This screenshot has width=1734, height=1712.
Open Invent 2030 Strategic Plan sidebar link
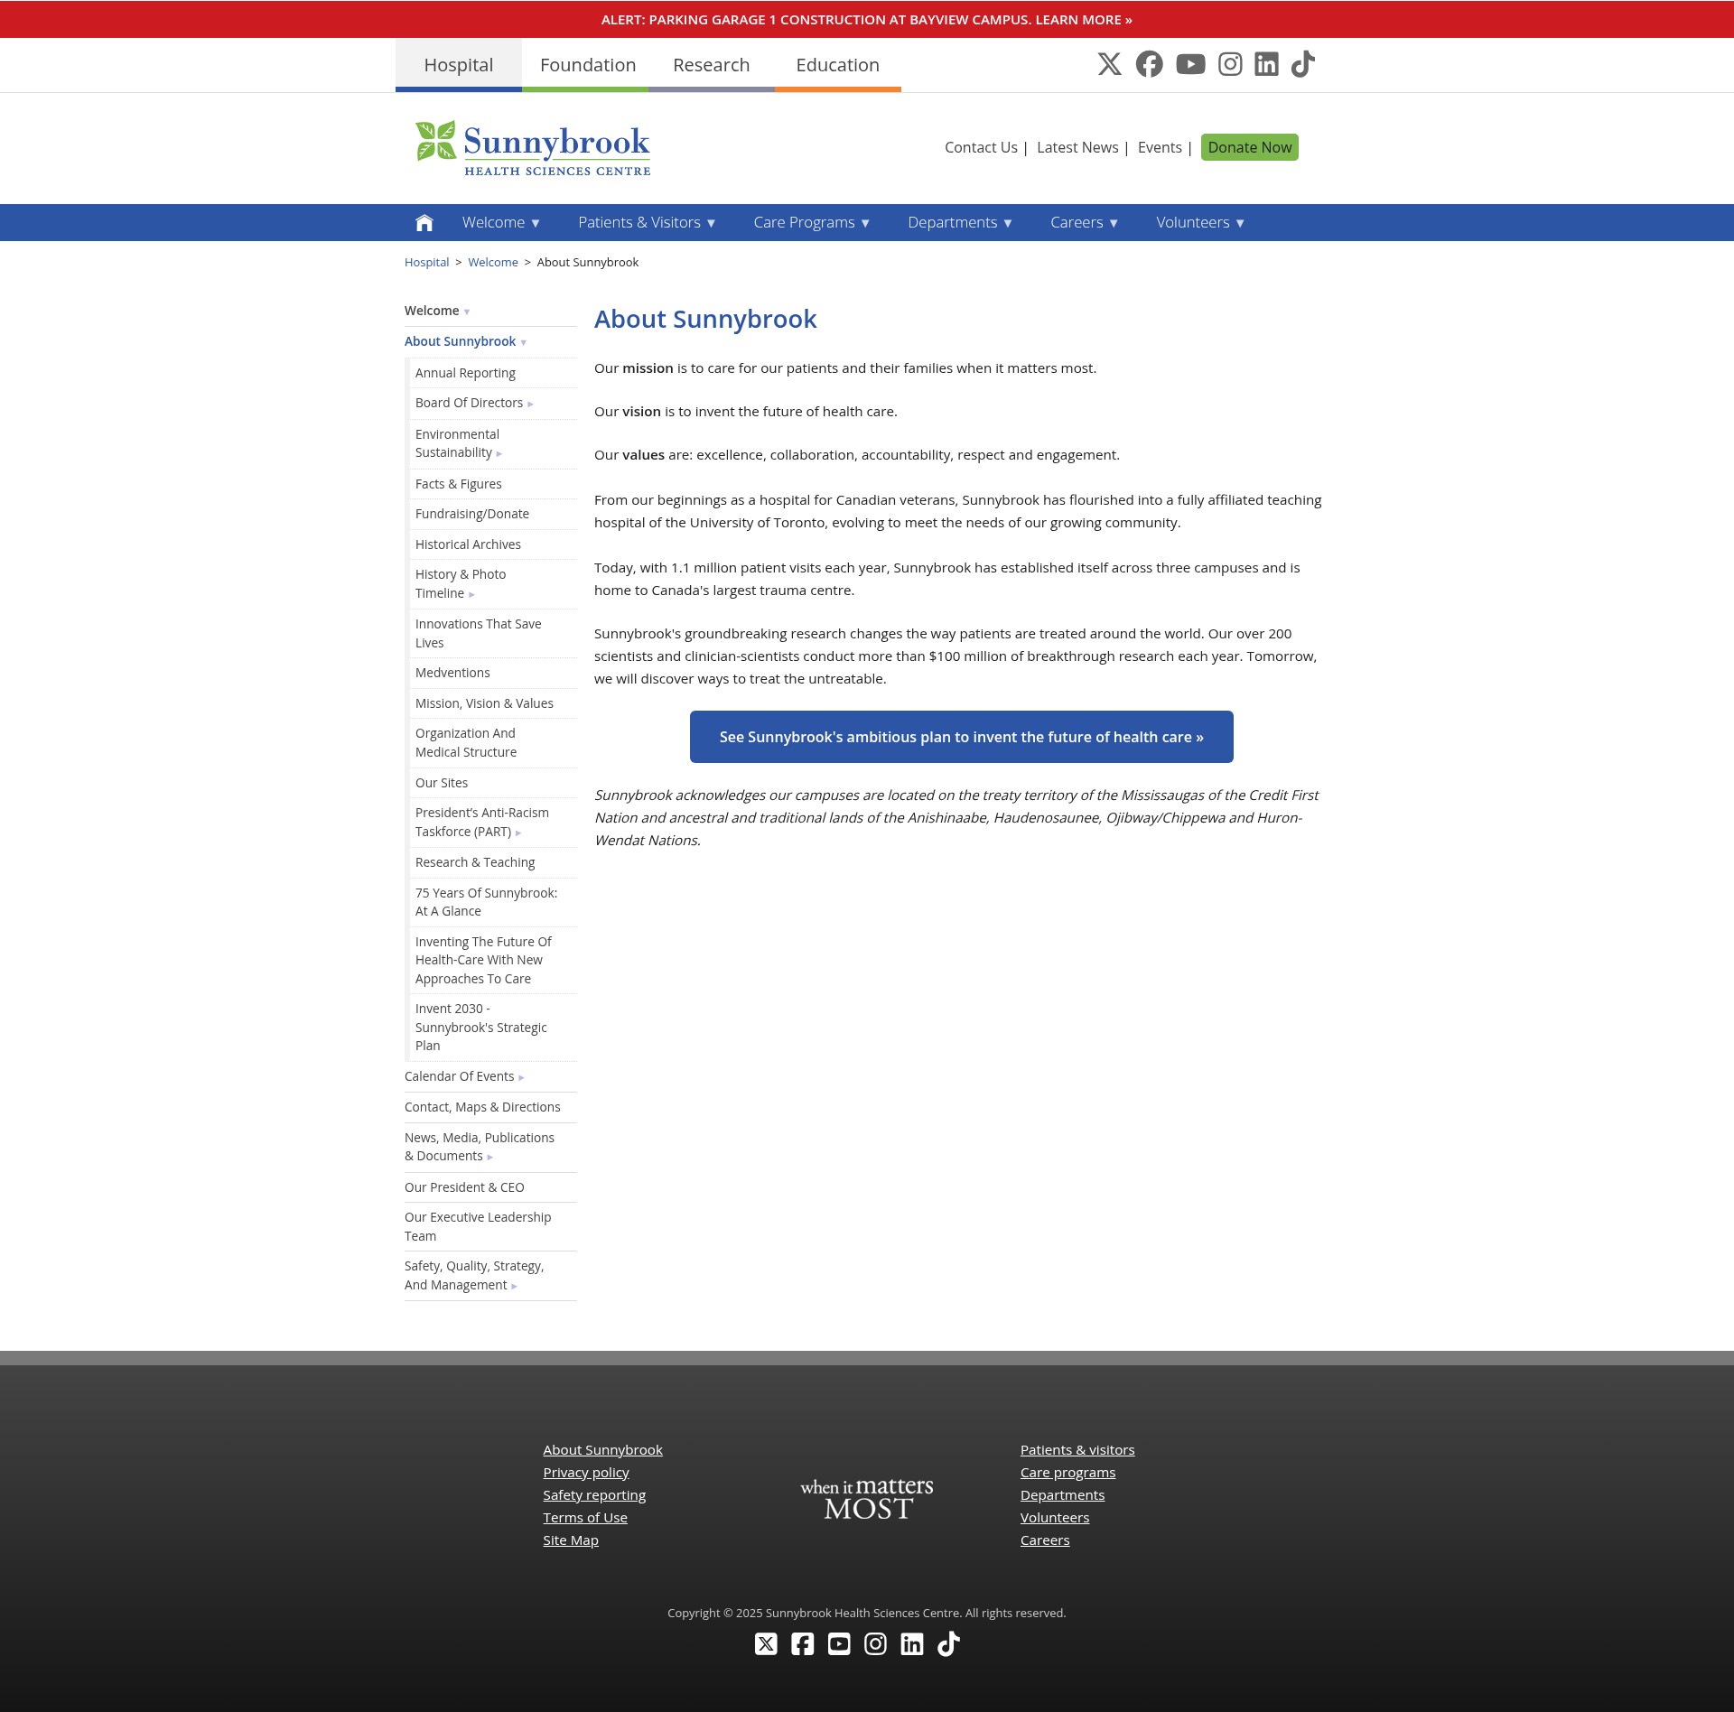point(481,1028)
